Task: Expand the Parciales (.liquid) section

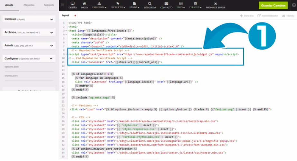Action: click(29, 19)
